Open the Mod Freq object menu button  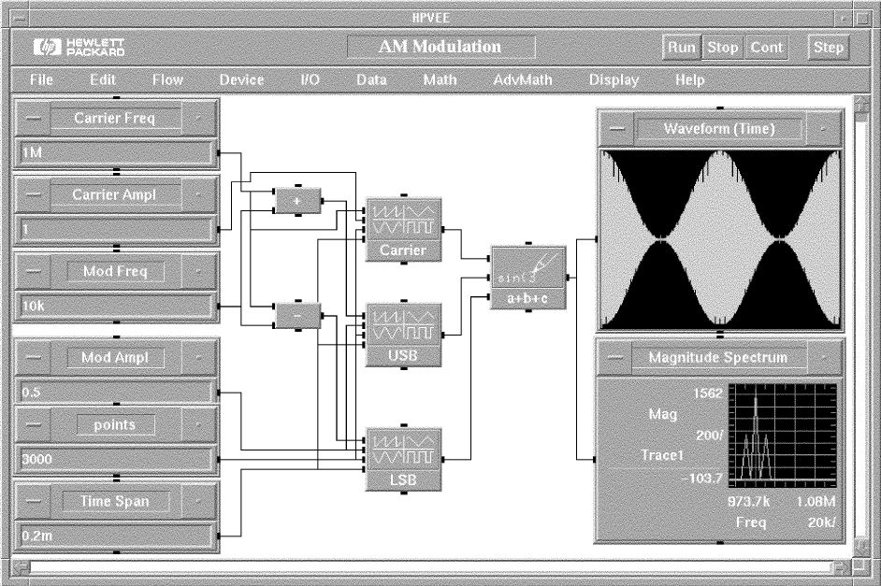coord(33,272)
